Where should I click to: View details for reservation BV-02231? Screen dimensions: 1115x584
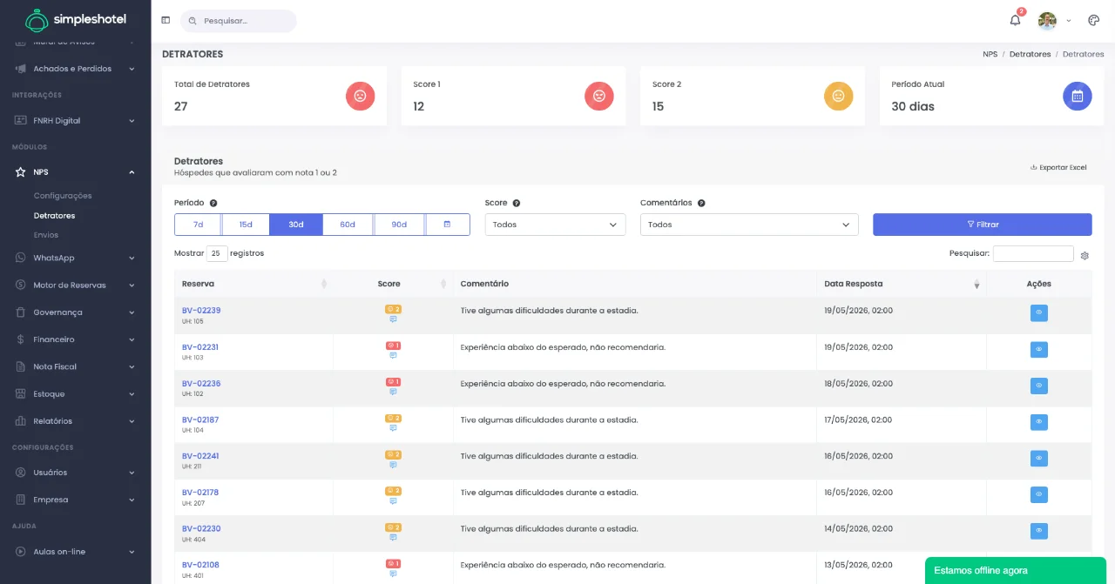click(1038, 349)
